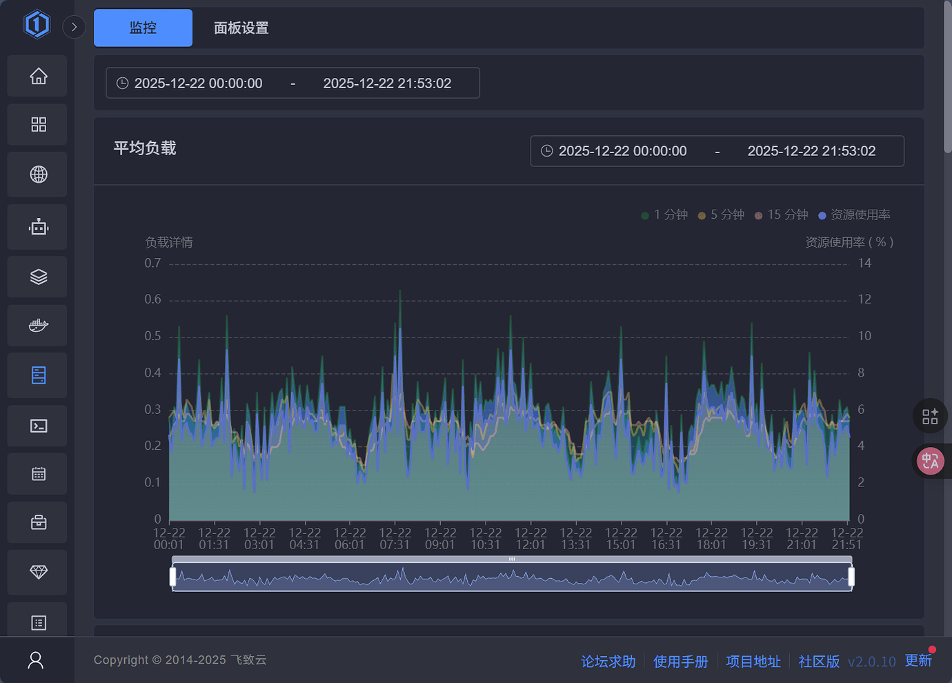Click the page vertical scrollbar
The width and height of the screenshot is (952, 683).
[948, 76]
